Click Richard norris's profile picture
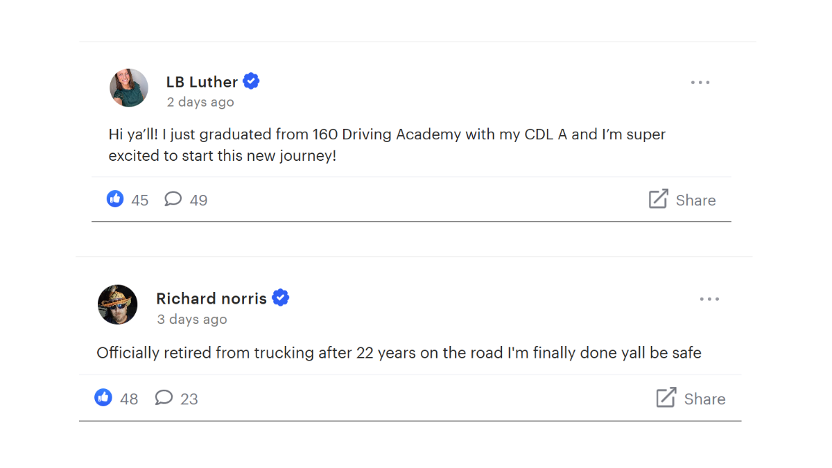The height and width of the screenshot is (468, 832). [x=117, y=304]
